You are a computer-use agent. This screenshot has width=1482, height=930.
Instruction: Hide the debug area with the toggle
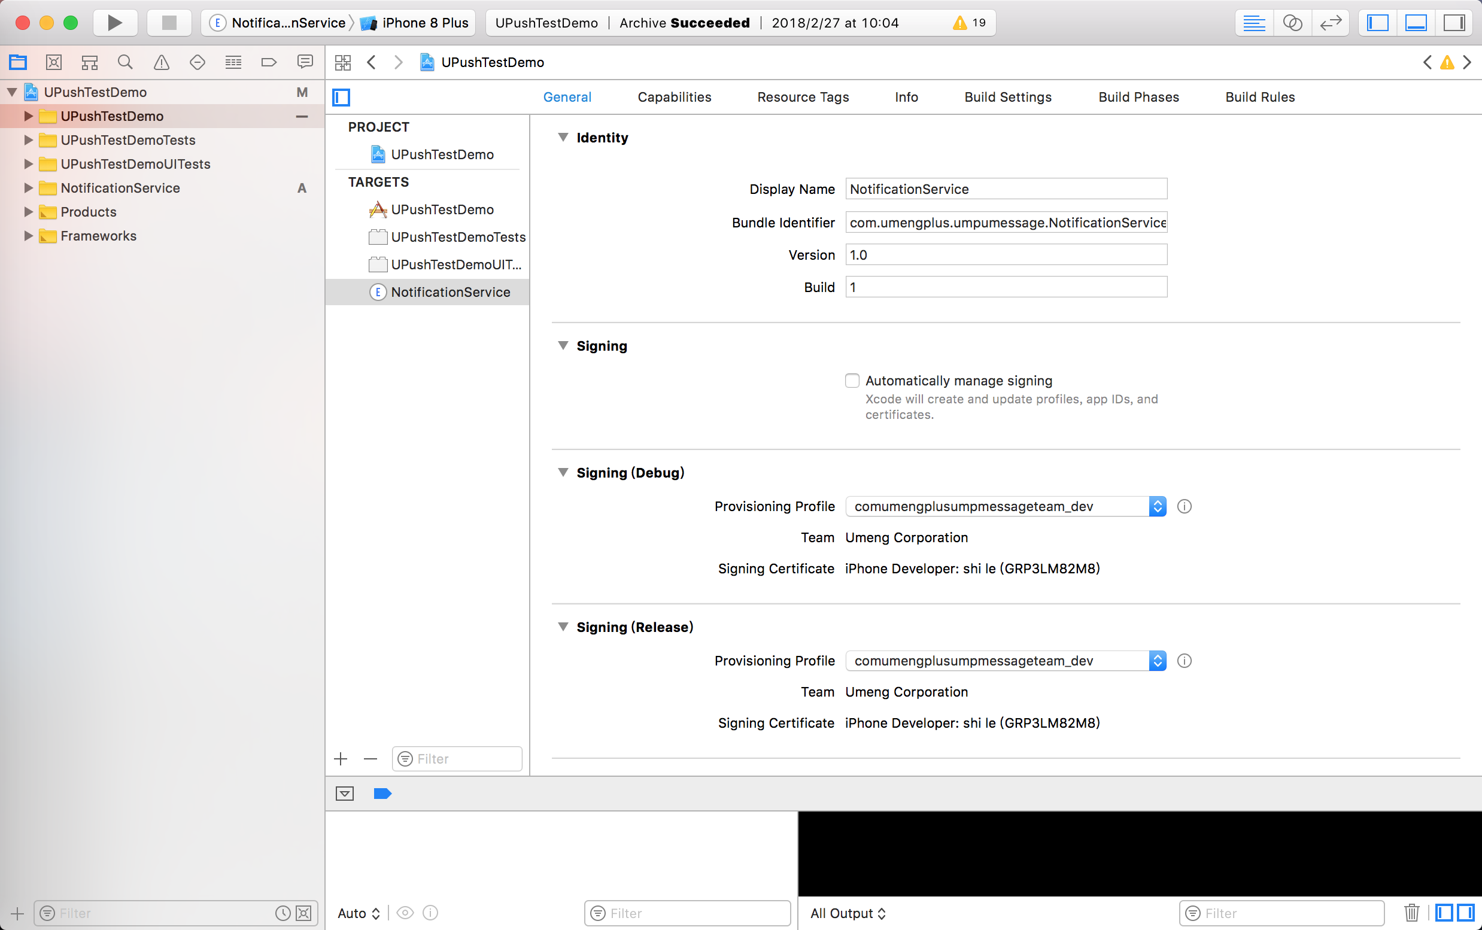click(x=345, y=794)
